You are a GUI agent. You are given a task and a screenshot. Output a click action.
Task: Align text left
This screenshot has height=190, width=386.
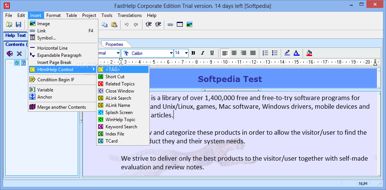[x=225, y=53]
